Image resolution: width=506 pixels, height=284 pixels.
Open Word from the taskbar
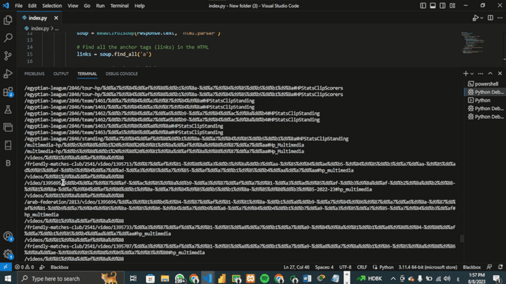(x=307, y=278)
